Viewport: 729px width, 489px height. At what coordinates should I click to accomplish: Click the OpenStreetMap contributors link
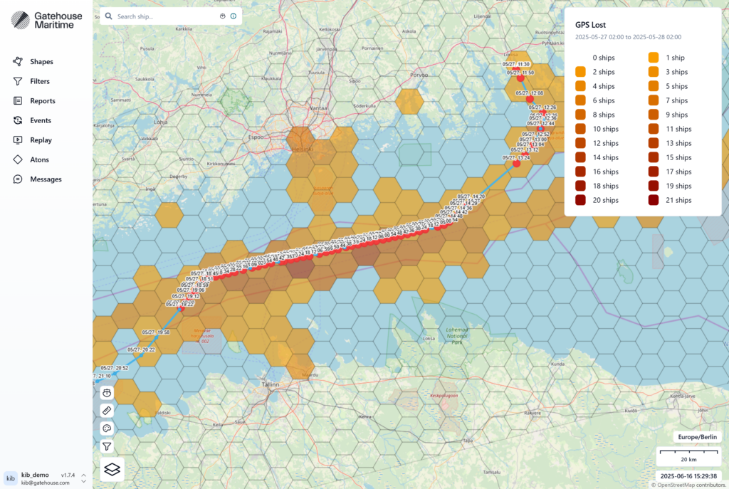coord(691,485)
